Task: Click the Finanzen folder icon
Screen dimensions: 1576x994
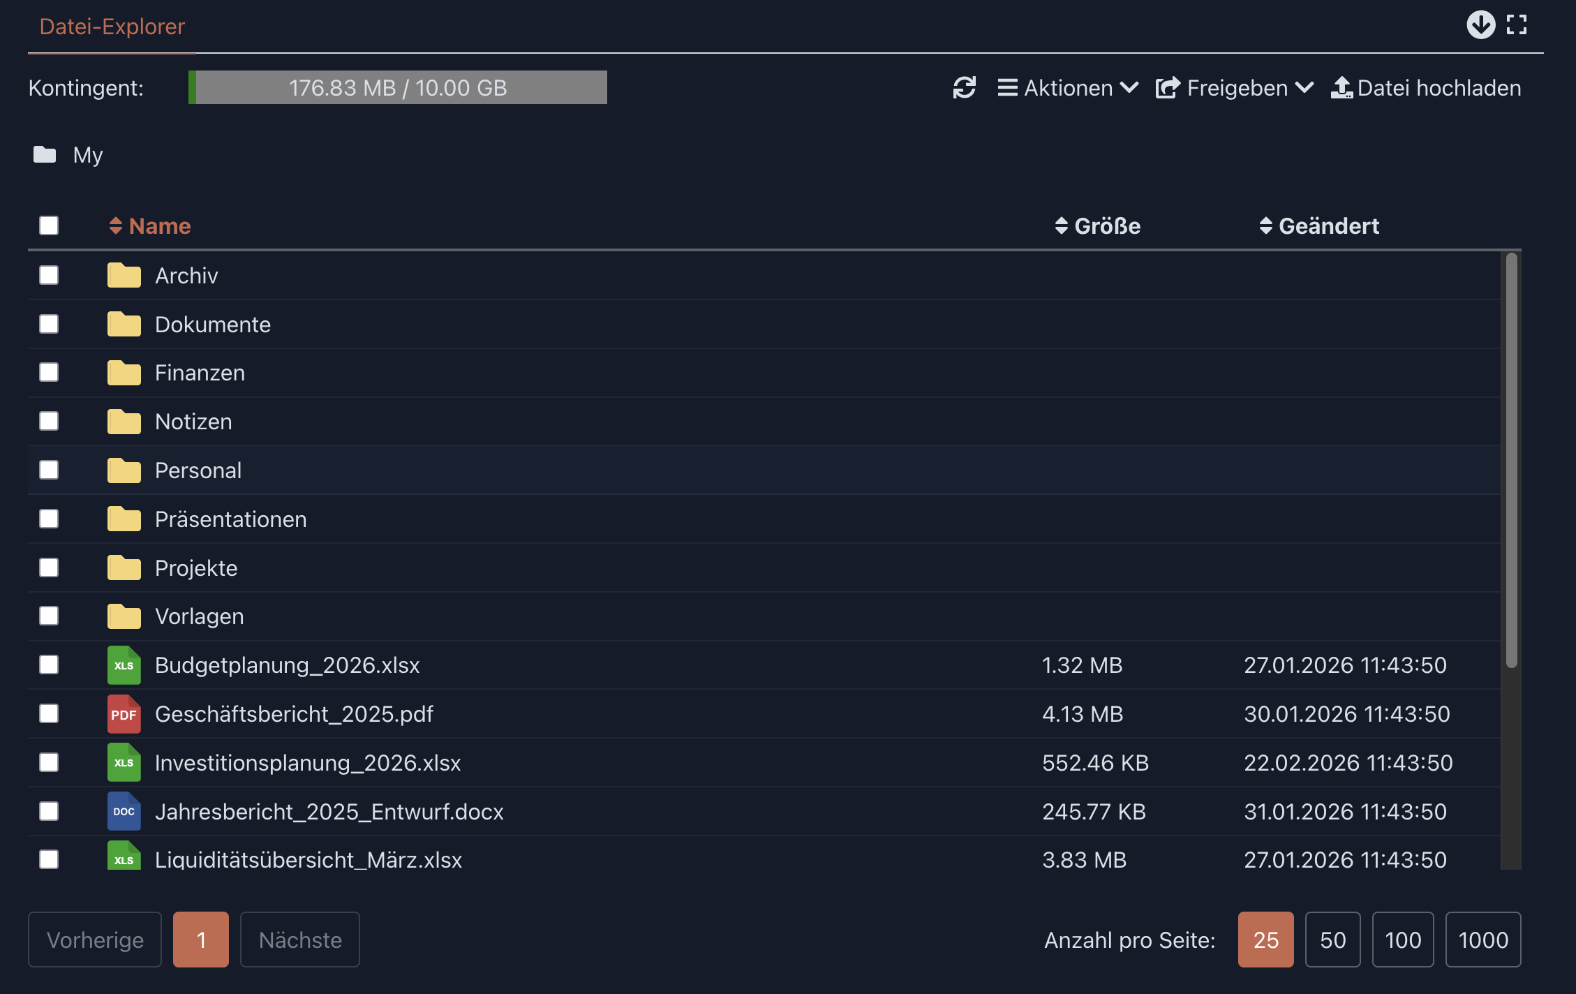Action: click(124, 373)
